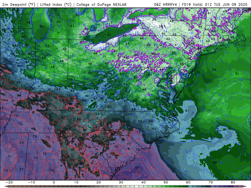The image size is (251, 188).
Task: Click the "76" dewpoint value off the coast
Action: 136,168
